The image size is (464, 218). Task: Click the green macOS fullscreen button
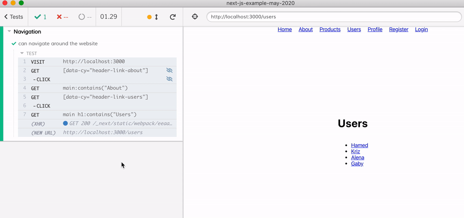coord(21,3)
